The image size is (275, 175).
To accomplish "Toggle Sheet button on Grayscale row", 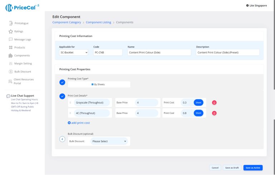I will tap(198, 102).
